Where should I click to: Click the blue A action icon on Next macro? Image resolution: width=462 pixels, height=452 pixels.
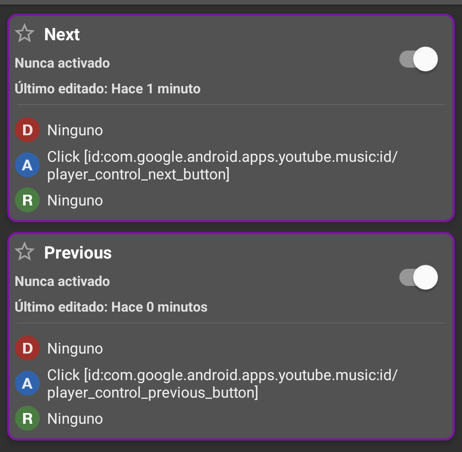click(27, 165)
